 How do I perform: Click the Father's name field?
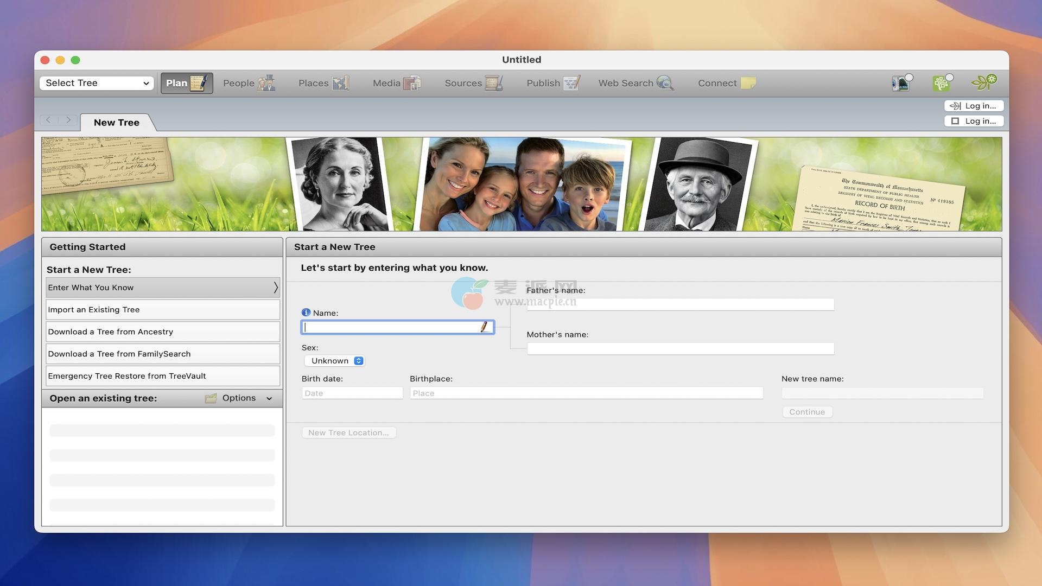681,304
